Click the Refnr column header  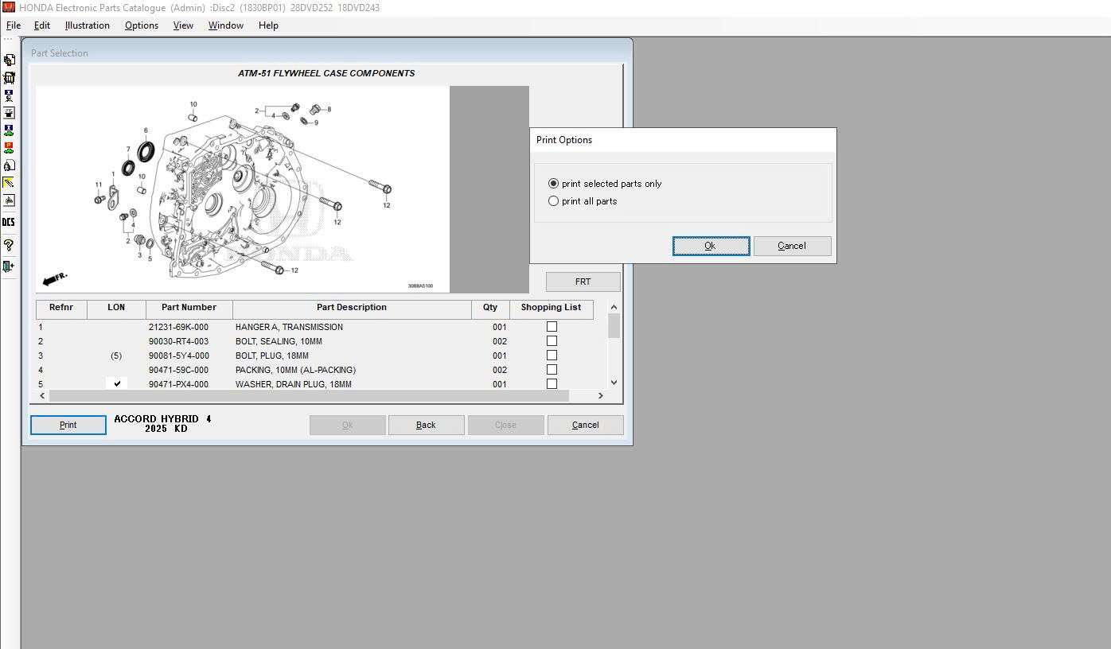click(61, 308)
